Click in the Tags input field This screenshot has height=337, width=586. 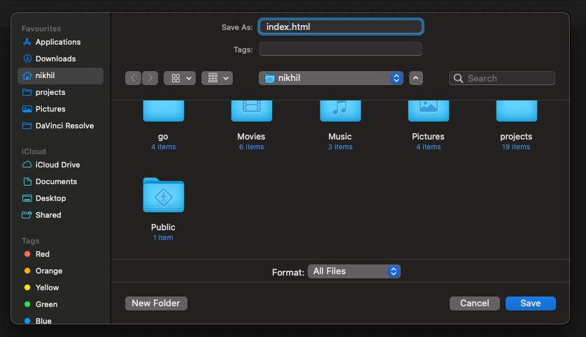341,49
